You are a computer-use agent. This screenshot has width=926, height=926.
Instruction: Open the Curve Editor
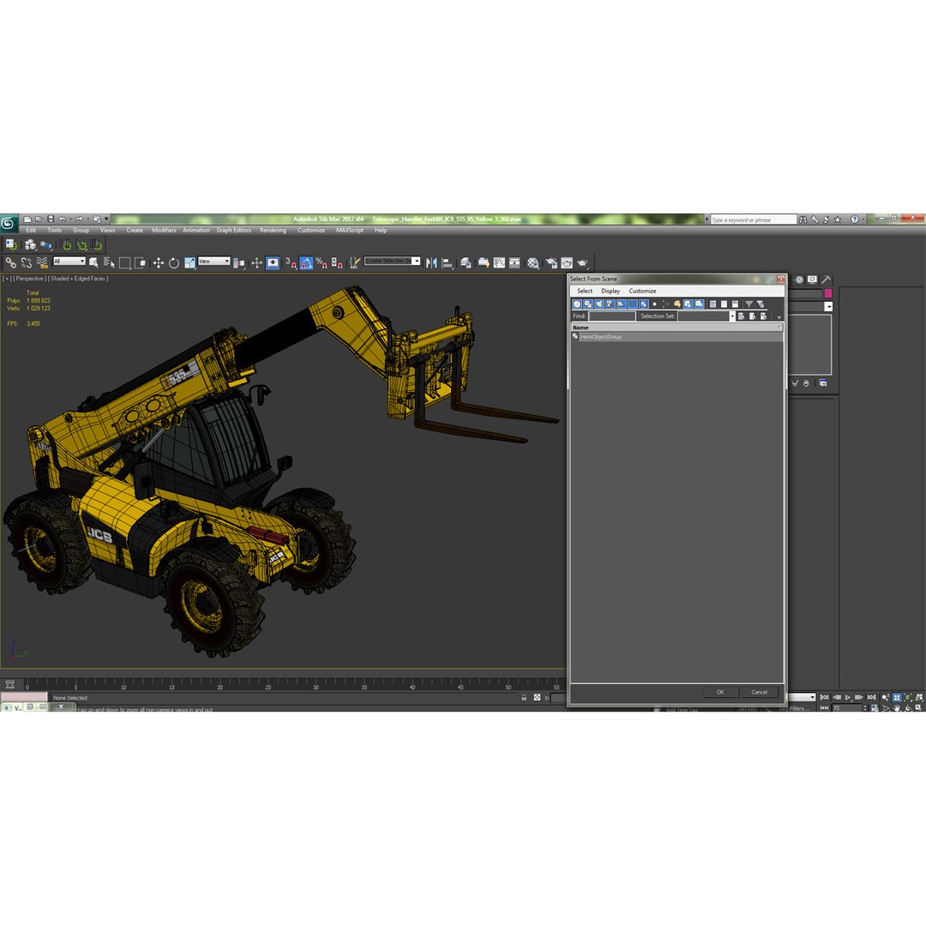point(499,263)
